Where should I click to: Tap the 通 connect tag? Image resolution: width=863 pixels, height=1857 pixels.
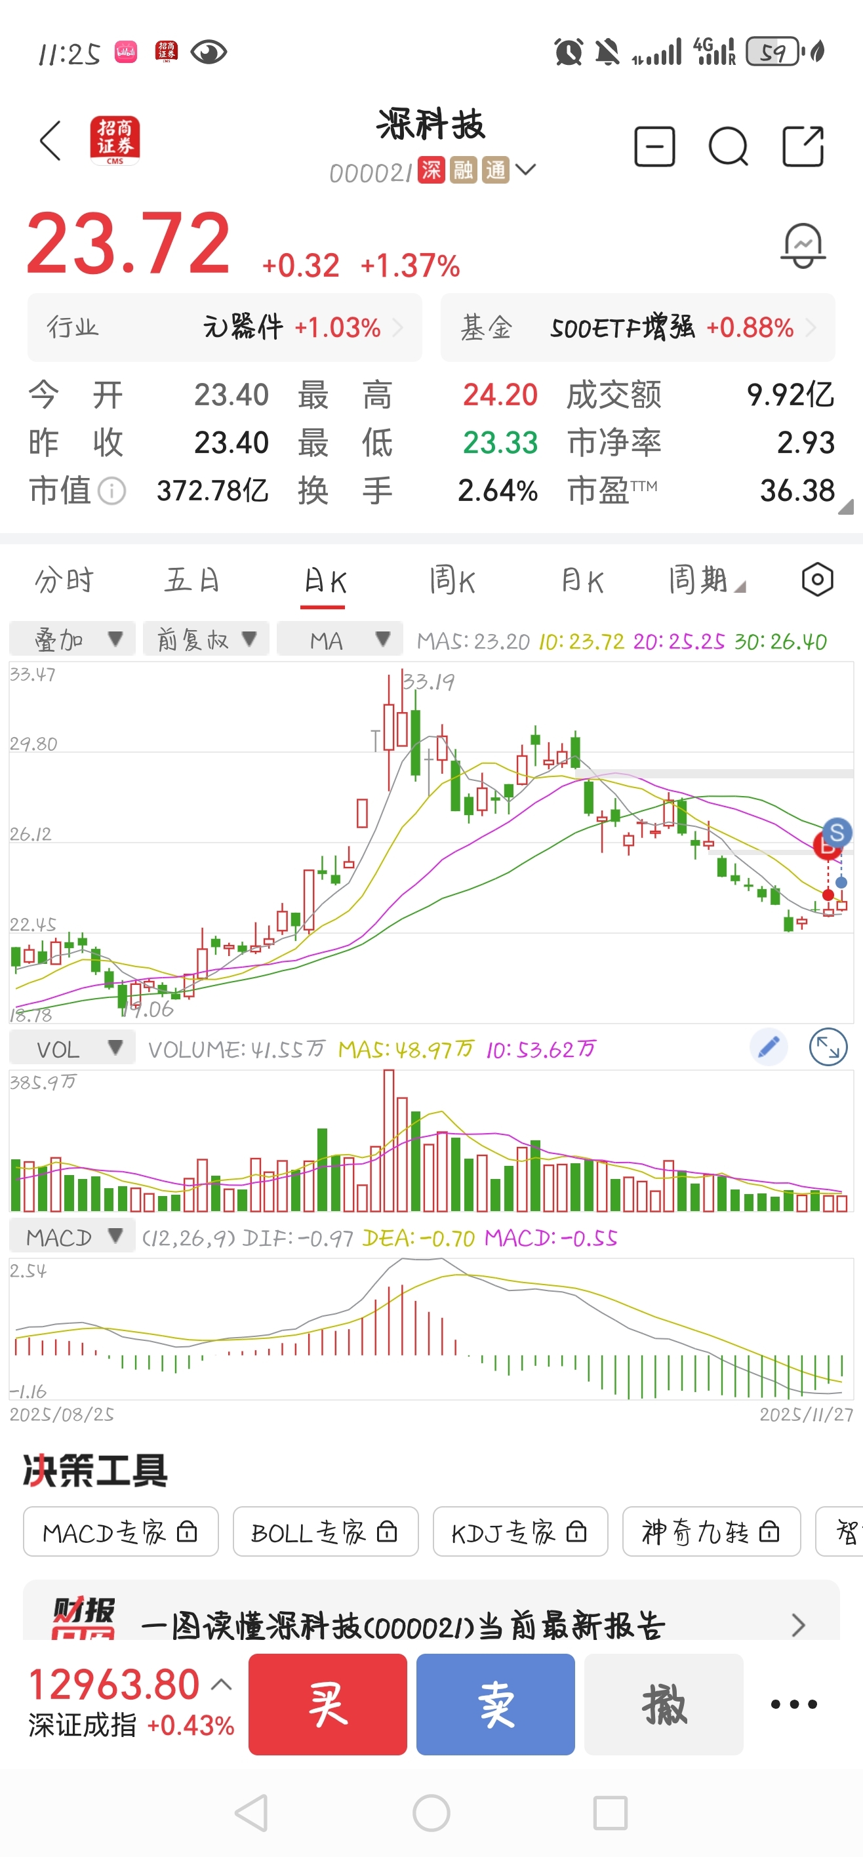(496, 171)
